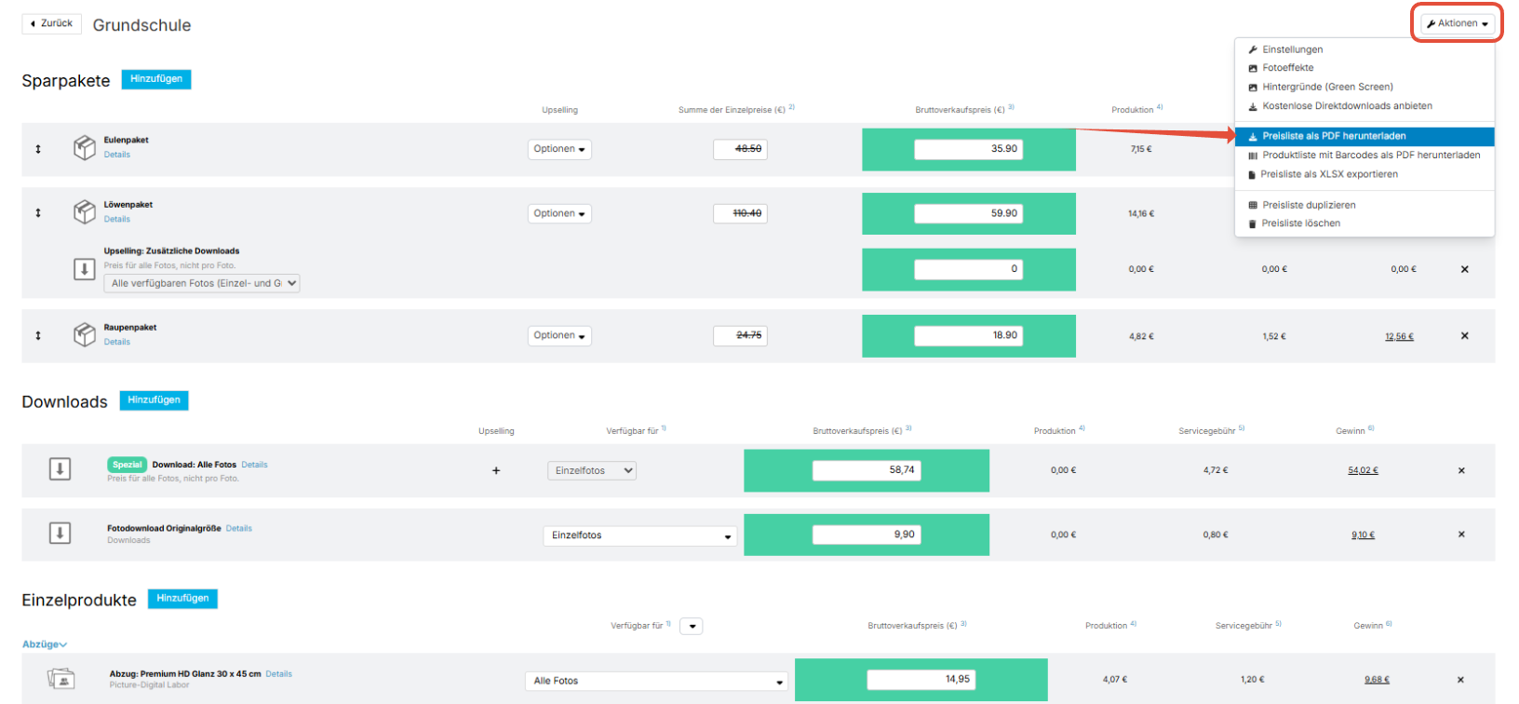Open Details link under Raupenpaket
This screenshot has width=1519, height=704.
[117, 342]
